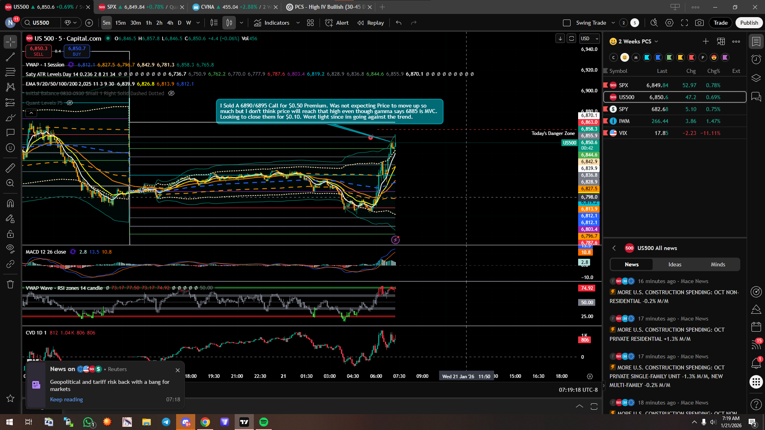The height and width of the screenshot is (430, 765).
Task: Show hidden Initial Balance indicator eye
Action: click(x=171, y=93)
